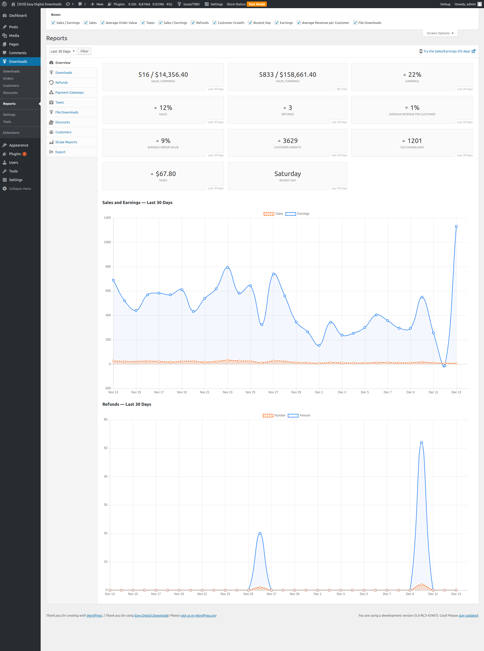484x651 pixels.
Task: Click the Stripe Reports chart icon
Action: (x=51, y=142)
